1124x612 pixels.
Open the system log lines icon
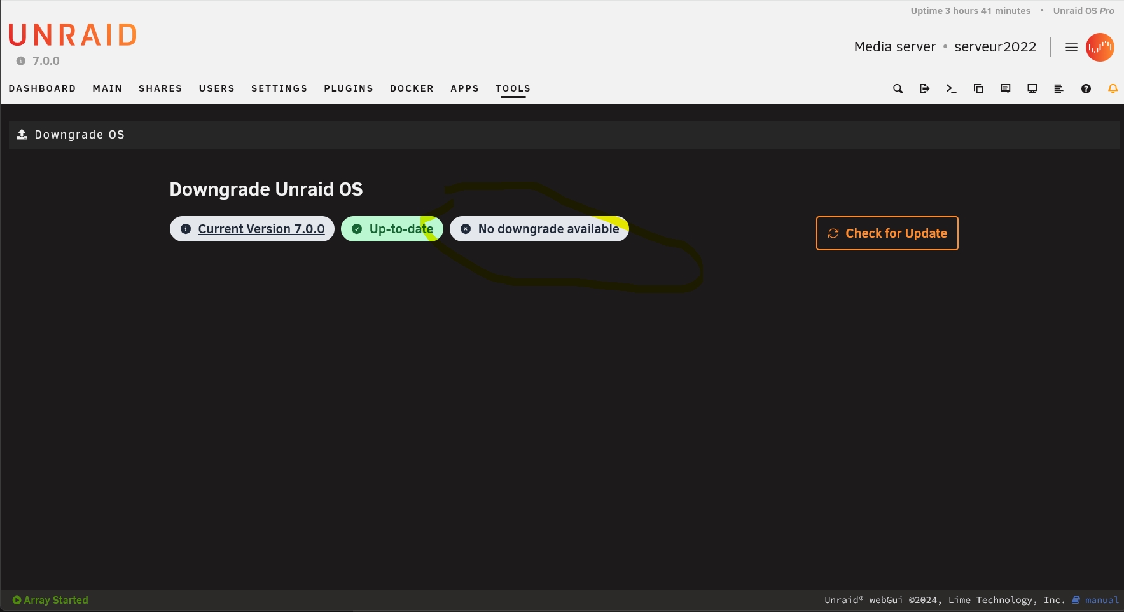pos(1058,88)
